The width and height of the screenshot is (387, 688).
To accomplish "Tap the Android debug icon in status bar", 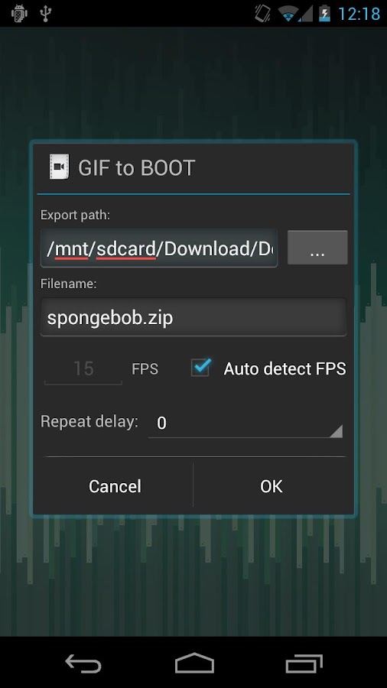I will [x=19, y=13].
